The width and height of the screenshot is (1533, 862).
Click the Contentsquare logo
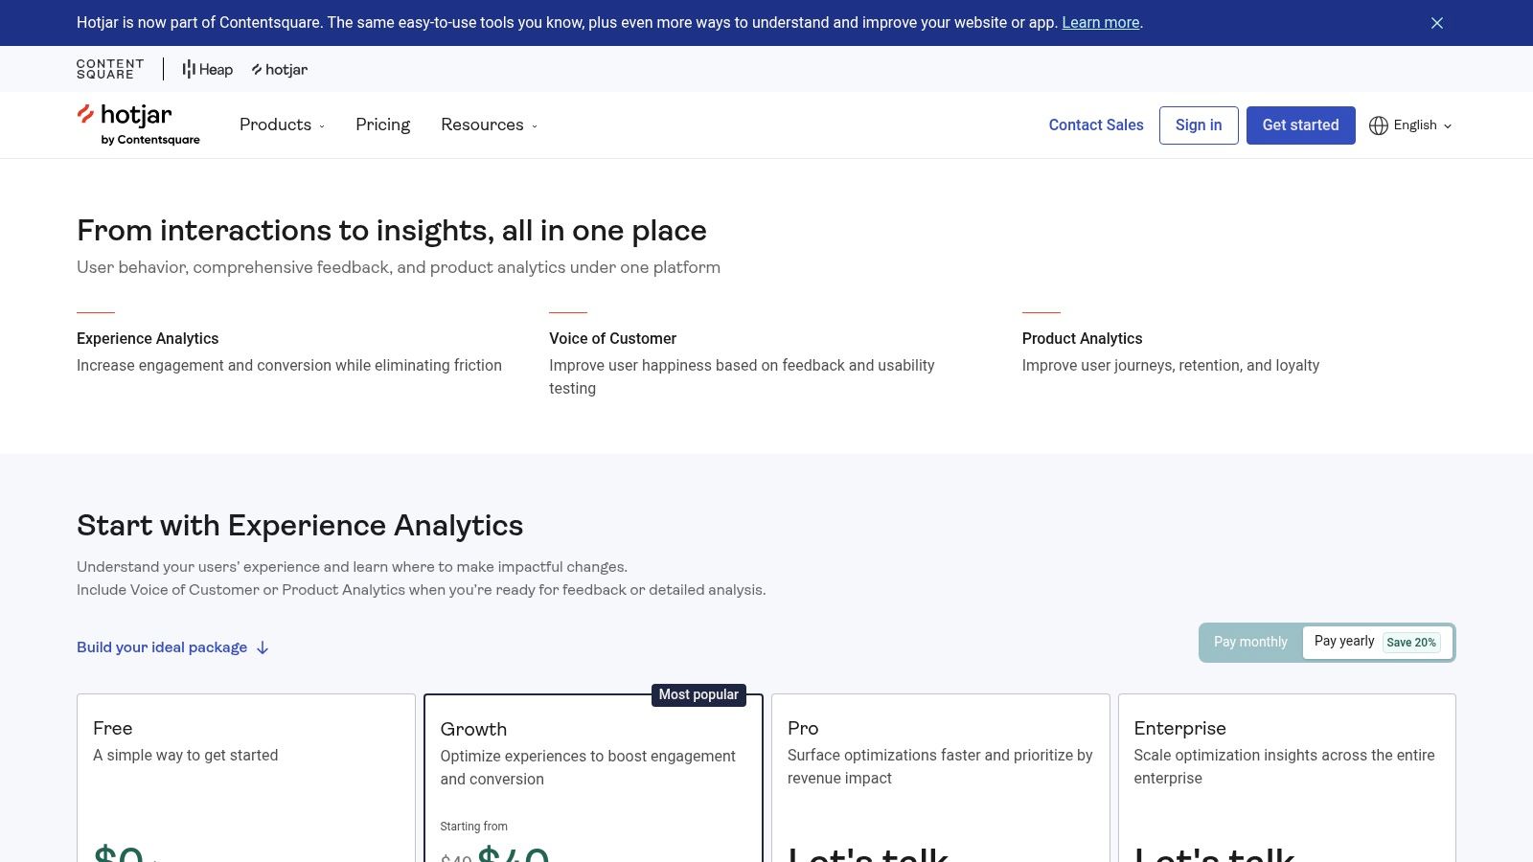click(108, 68)
